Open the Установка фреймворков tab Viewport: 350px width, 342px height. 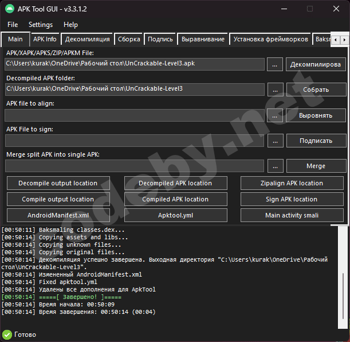tap(270, 39)
